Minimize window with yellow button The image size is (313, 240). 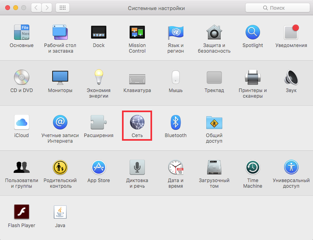(16, 8)
